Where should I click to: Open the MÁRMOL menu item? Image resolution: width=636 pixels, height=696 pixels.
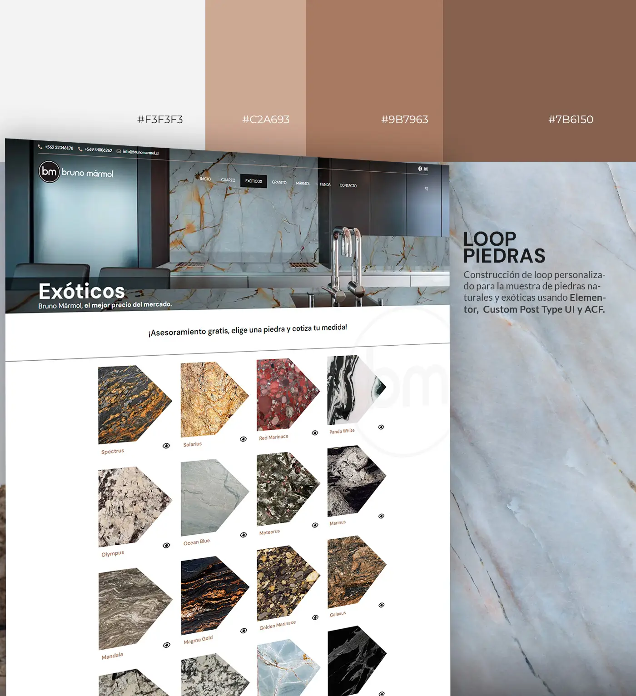(x=303, y=183)
